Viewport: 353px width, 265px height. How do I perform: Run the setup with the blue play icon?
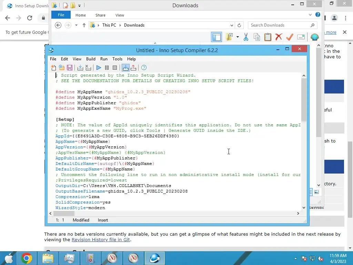pyautogui.click(x=99, y=68)
